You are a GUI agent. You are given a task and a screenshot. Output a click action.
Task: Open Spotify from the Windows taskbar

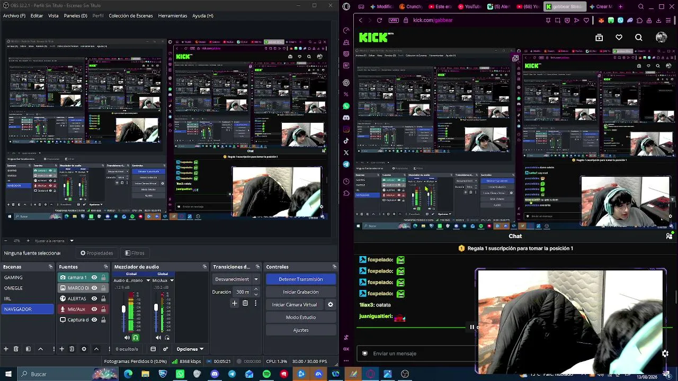point(266,374)
